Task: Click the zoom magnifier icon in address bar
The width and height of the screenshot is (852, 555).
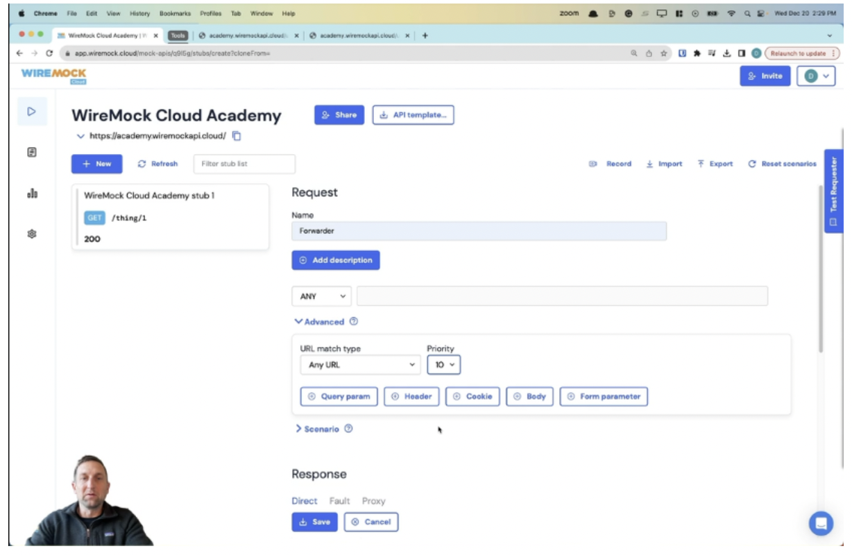Action: click(x=634, y=53)
